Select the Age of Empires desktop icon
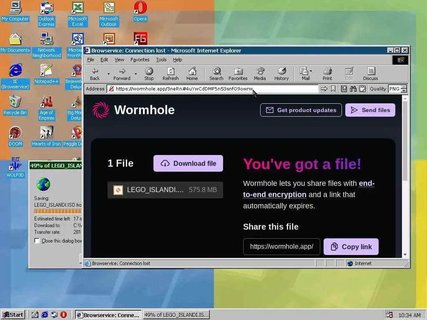This screenshot has height=320, width=427. coord(46,108)
